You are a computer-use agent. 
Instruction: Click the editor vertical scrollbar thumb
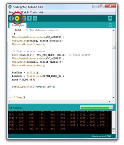[x=114, y=47]
